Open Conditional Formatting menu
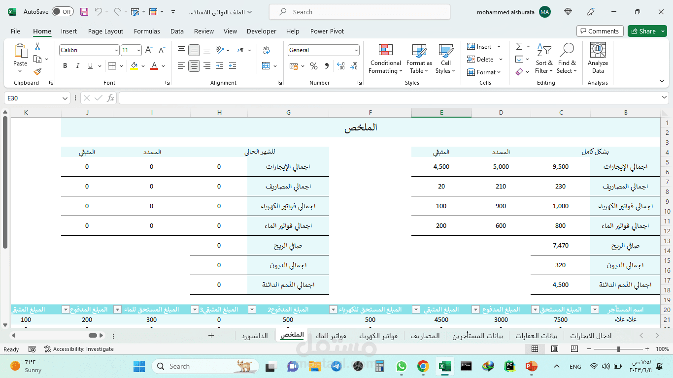673x378 pixels. (x=386, y=59)
